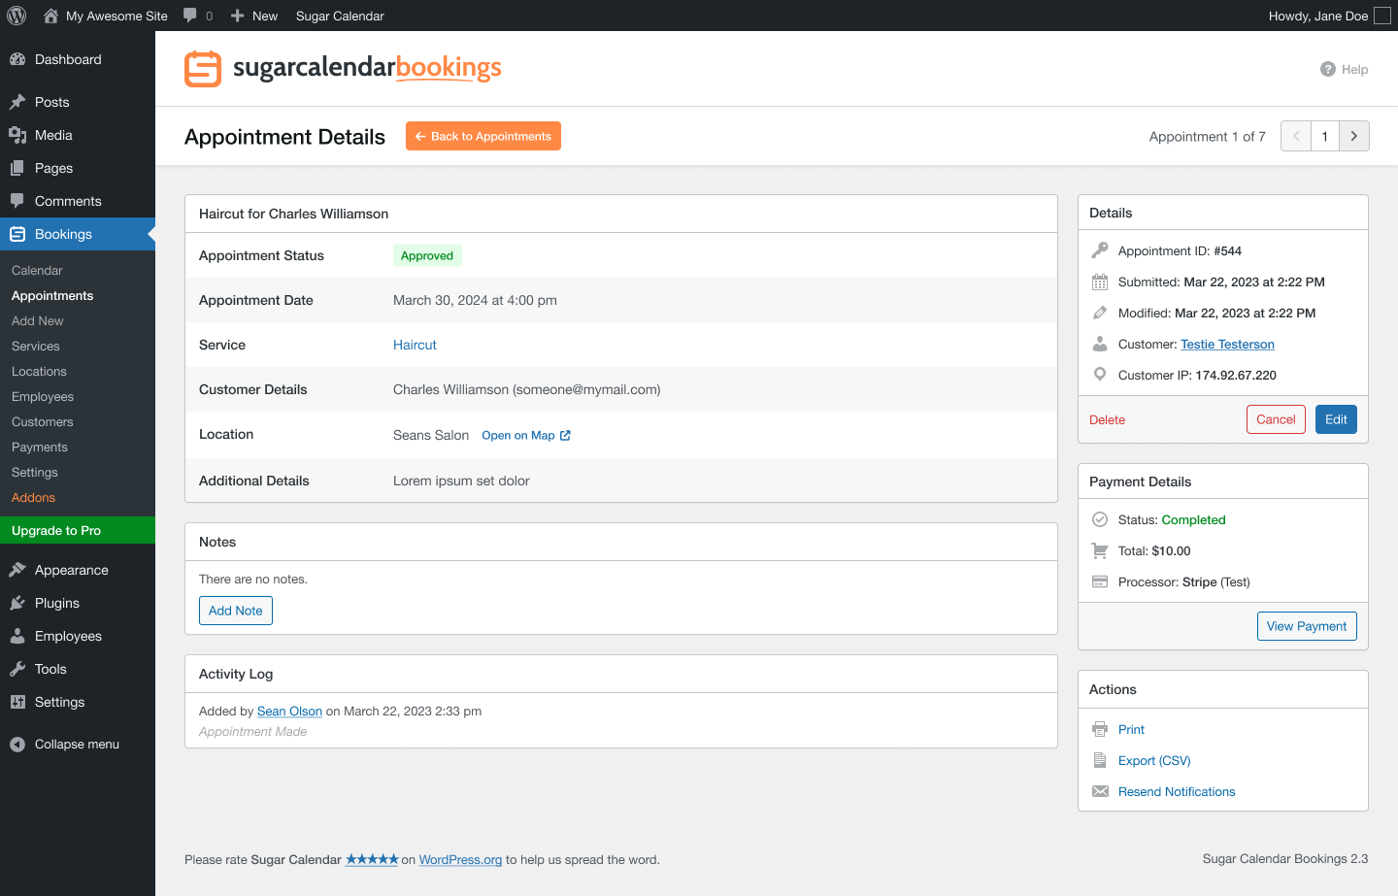Click the + New item in admin bar
This screenshot has height=896, width=1398.
(x=253, y=16)
